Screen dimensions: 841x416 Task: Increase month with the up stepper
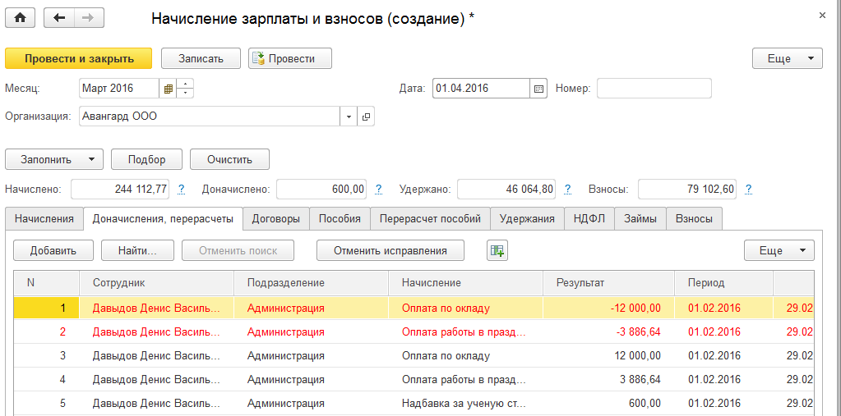(185, 84)
